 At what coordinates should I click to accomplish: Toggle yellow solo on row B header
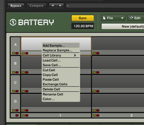pos(13,72)
